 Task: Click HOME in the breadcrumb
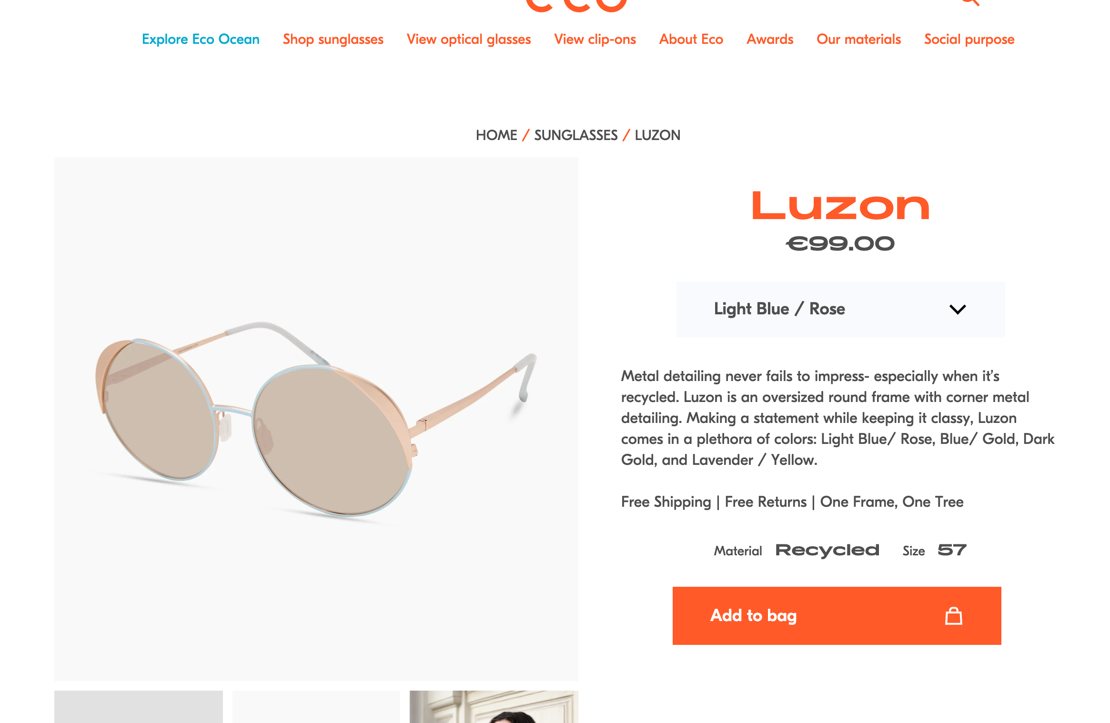(x=496, y=135)
